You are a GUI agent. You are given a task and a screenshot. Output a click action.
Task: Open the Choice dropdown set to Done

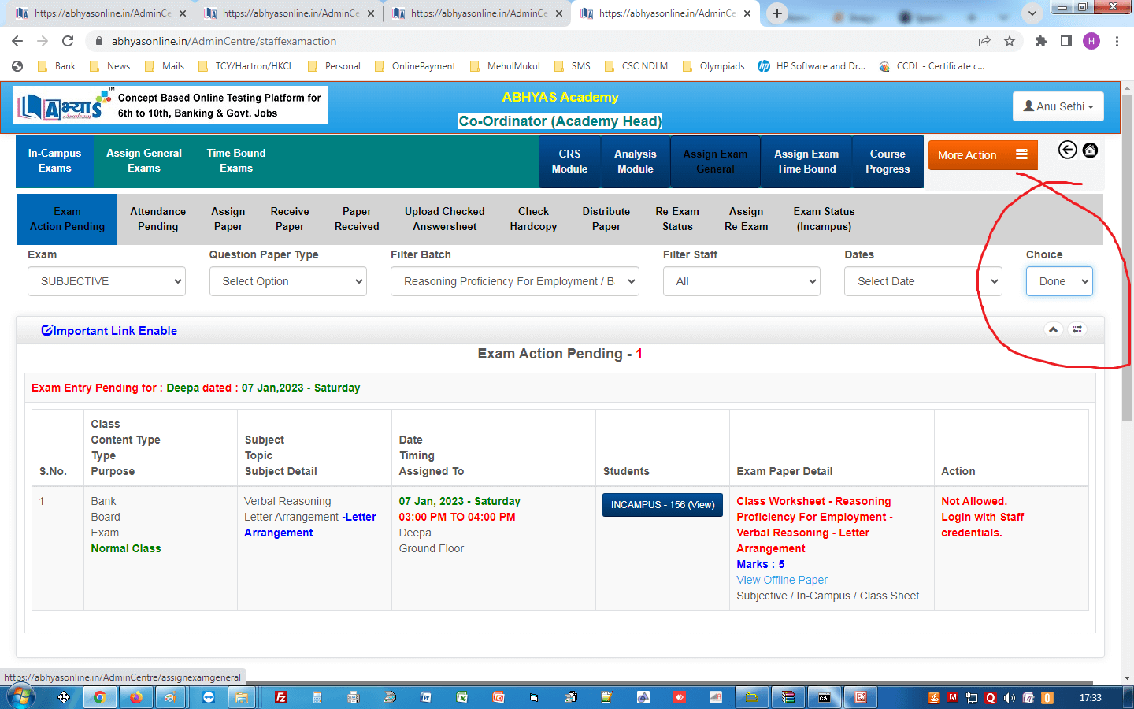coord(1059,281)
